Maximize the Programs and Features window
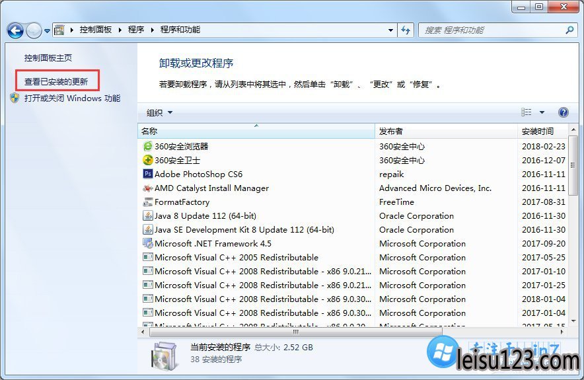This screenshot has height=380, width=584. click(x=539, y=7)
